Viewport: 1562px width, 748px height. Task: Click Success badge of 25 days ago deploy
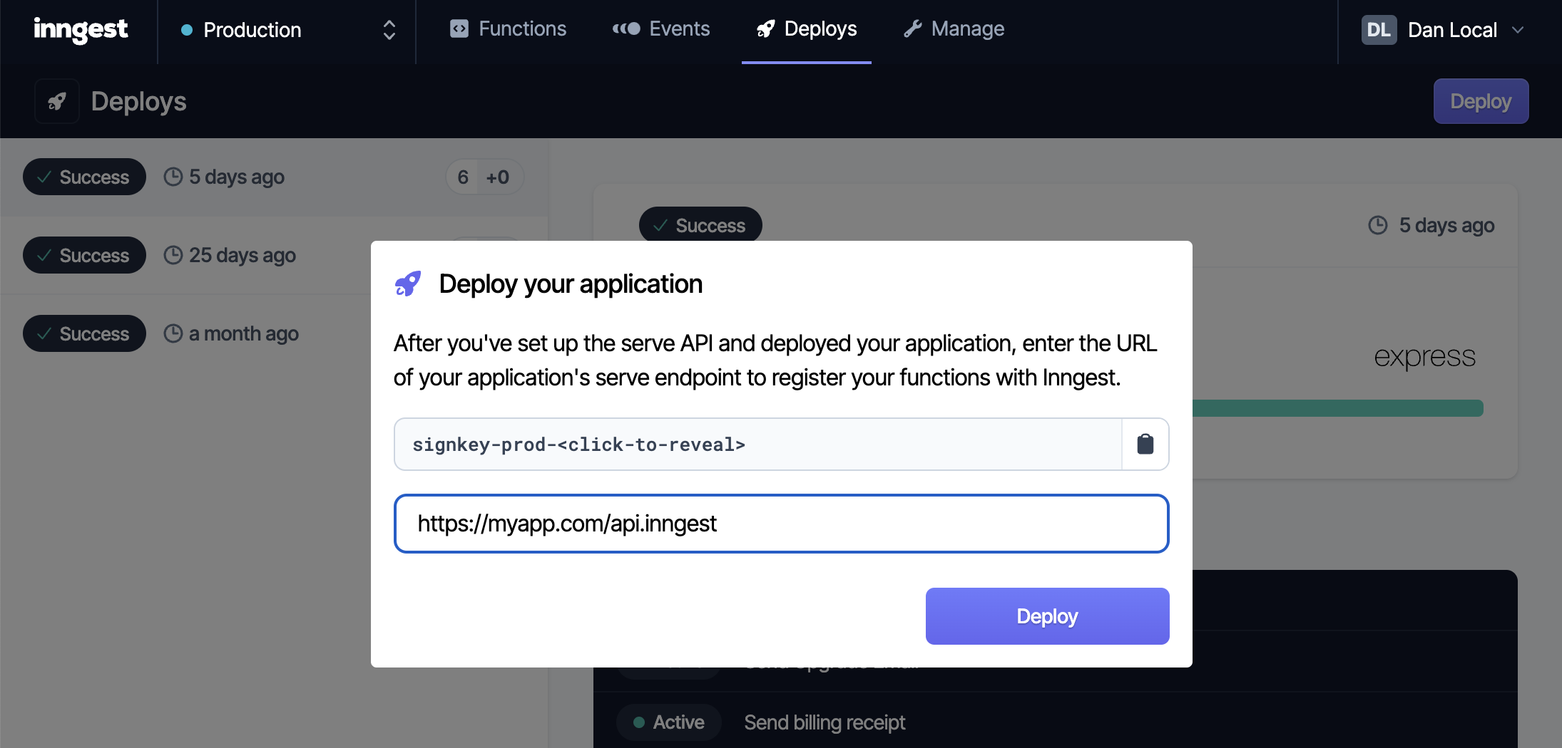[84, 255]
